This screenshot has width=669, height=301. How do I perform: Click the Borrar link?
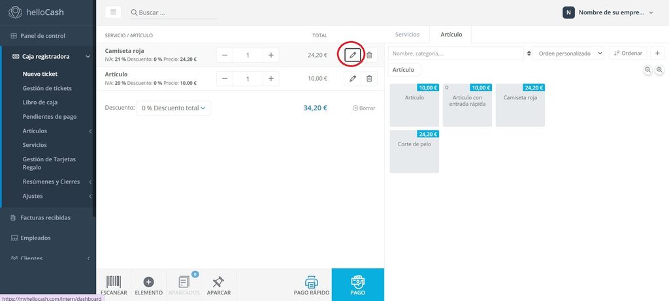point(364,108)
